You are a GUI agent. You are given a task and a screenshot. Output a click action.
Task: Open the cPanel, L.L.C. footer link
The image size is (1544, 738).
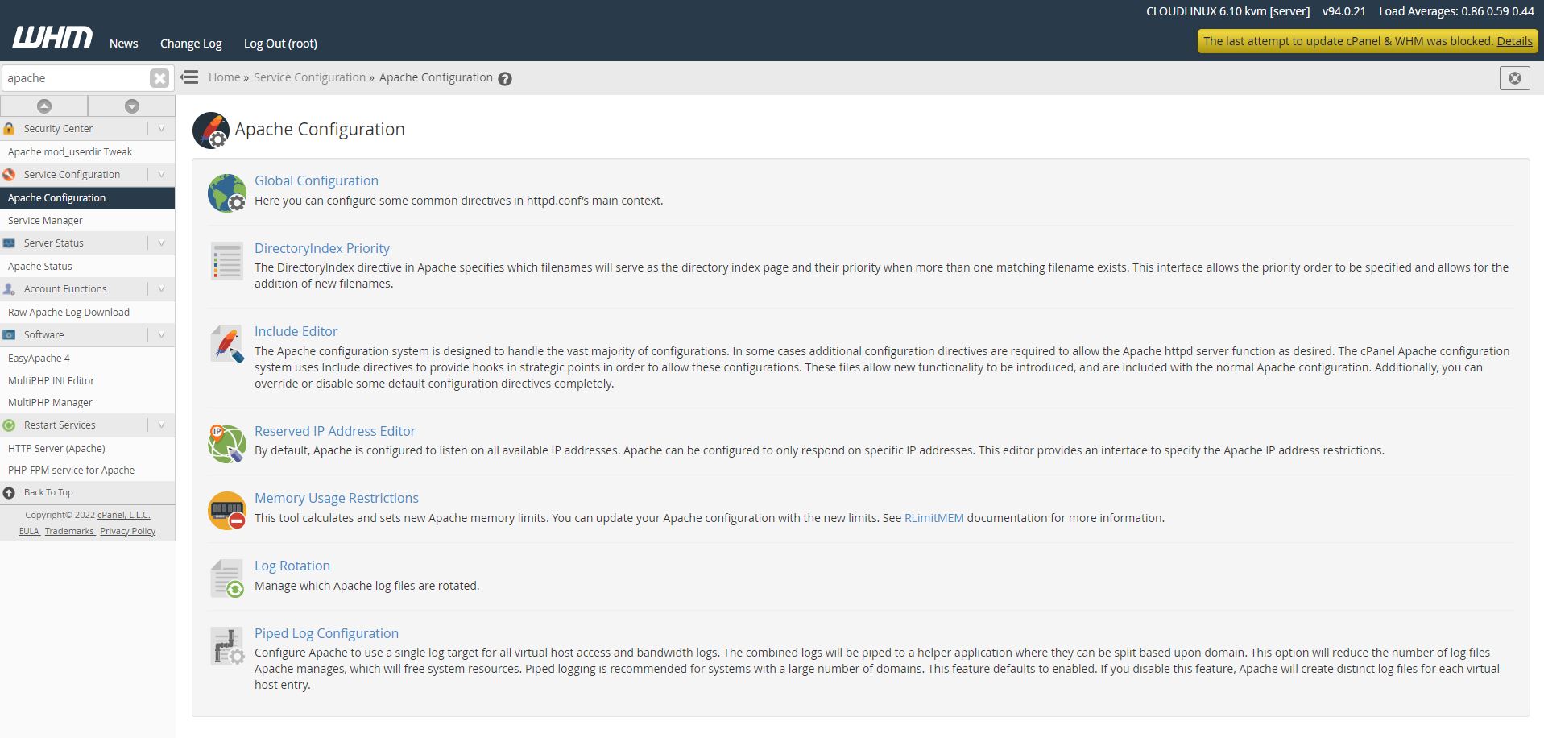(x=124, y=515)
